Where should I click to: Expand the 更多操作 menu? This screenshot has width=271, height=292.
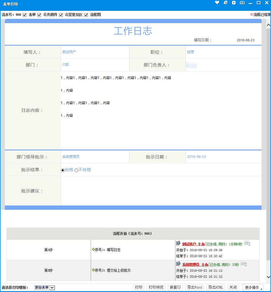pos(252,287)
